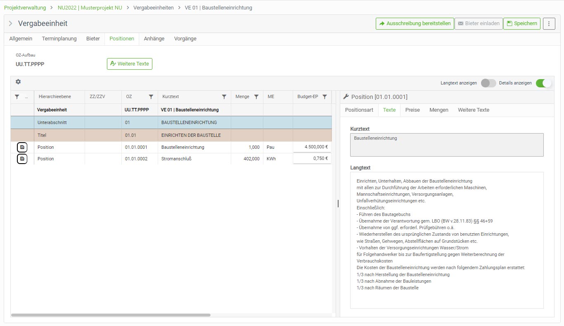
Task: Open the Anhänge tab
Action: click(x=154, y=39)
